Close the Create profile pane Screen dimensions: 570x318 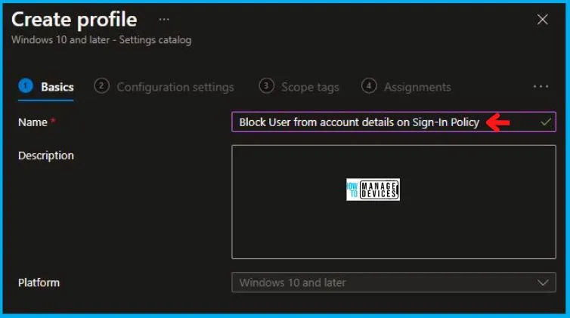(x=542, y=20)
